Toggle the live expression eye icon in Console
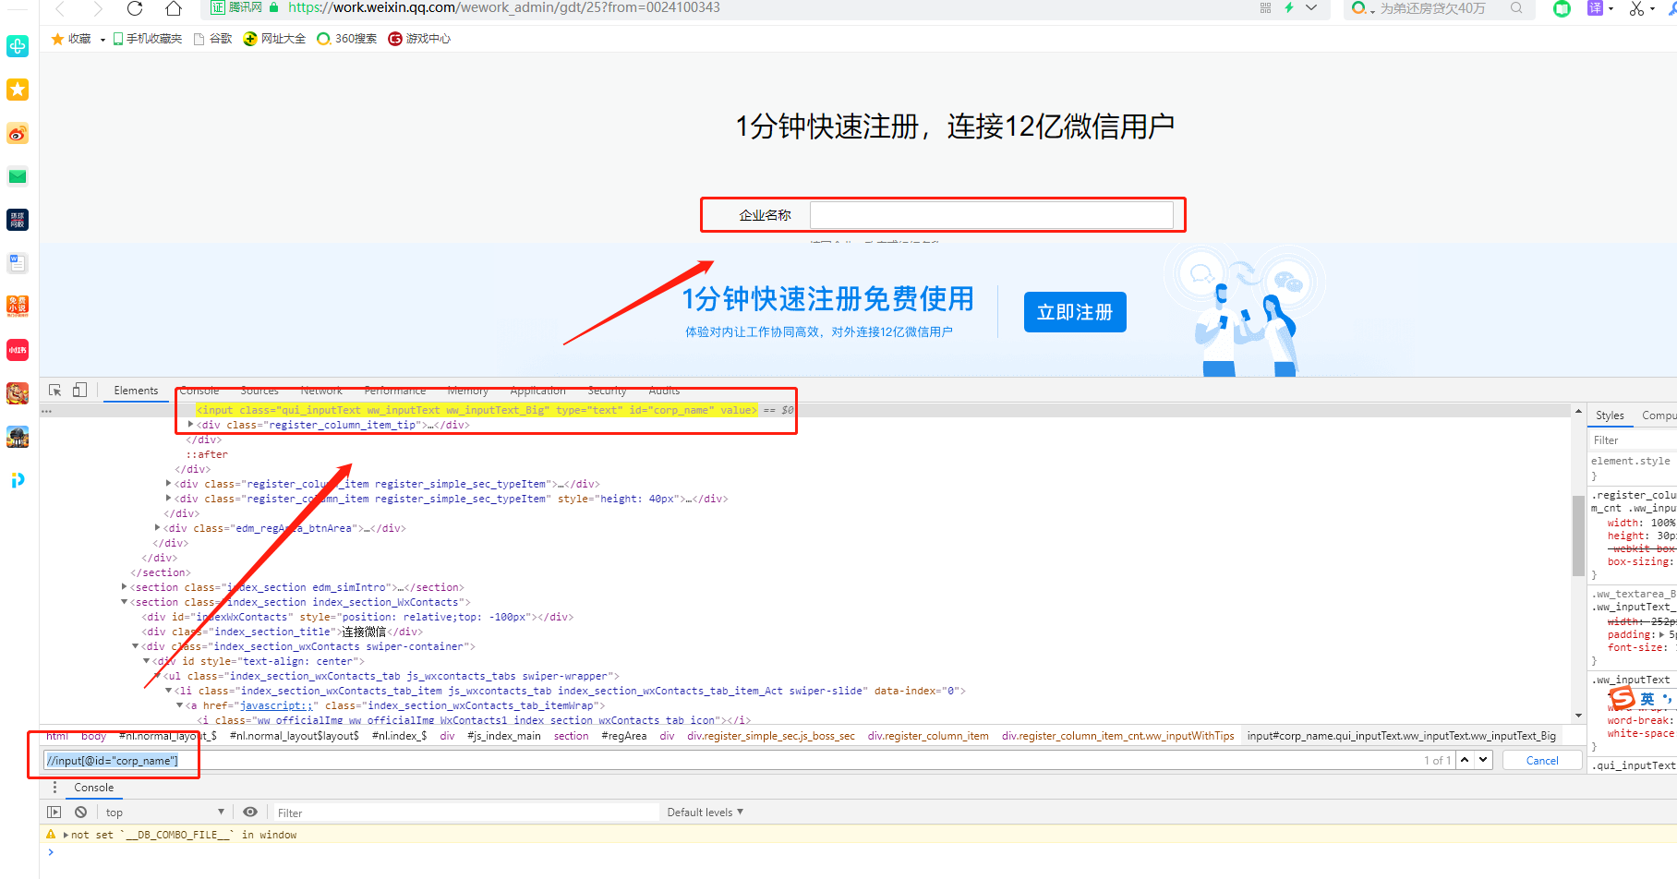 pos(250,811)
